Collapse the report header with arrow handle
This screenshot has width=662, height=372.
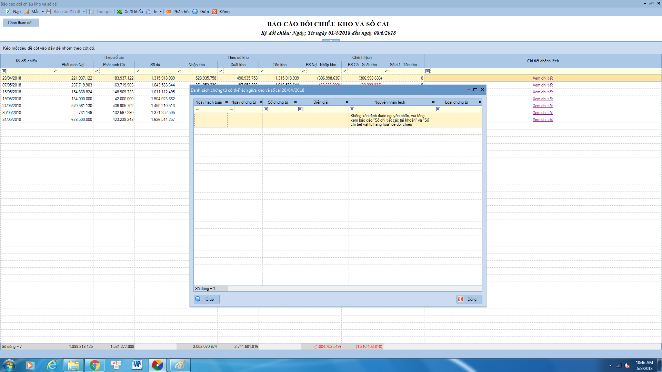(331, 40)
